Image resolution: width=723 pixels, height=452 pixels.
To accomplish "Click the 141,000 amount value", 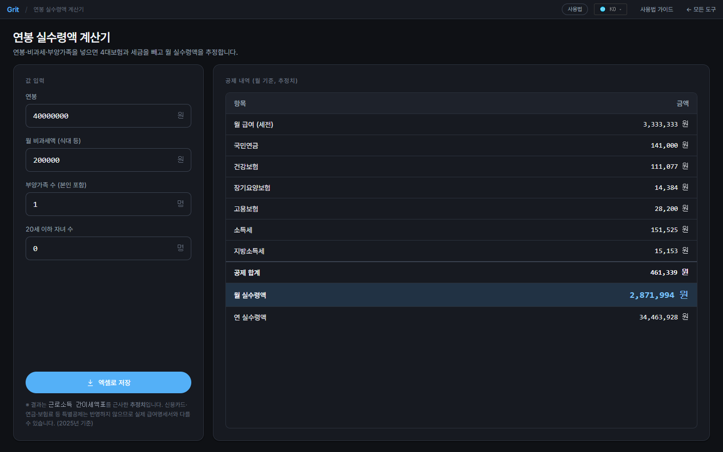I will (x=664, y=146).
